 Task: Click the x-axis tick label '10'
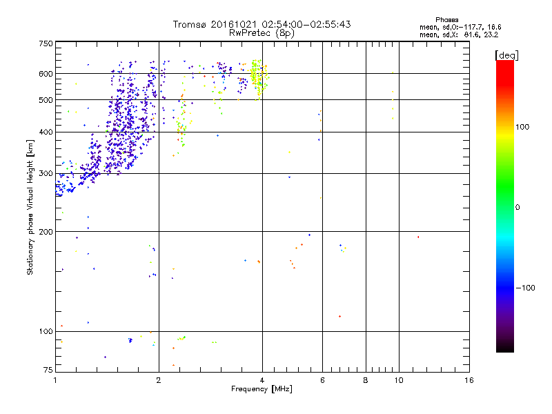tap(399, 380)
